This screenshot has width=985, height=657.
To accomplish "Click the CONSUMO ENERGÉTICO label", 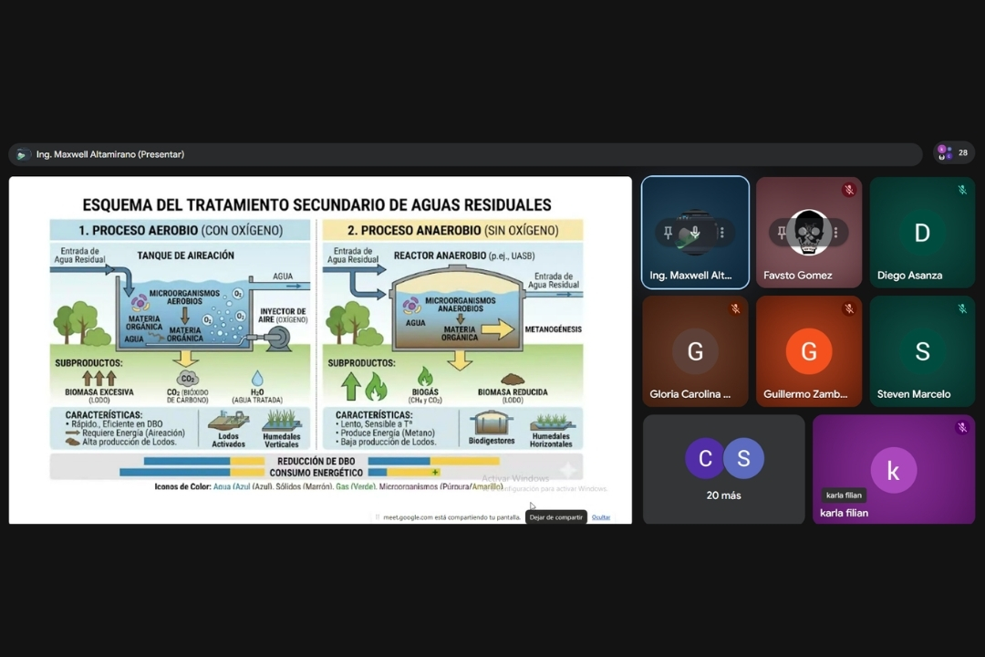I will [x=316, y=473].
